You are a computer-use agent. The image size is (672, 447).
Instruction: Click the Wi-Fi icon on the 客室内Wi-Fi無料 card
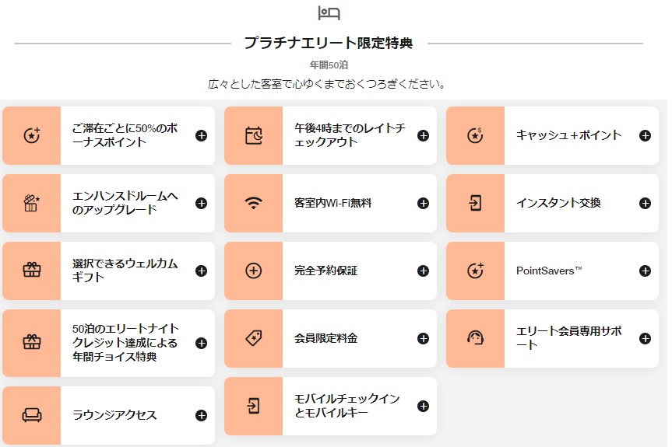(253, 203)
